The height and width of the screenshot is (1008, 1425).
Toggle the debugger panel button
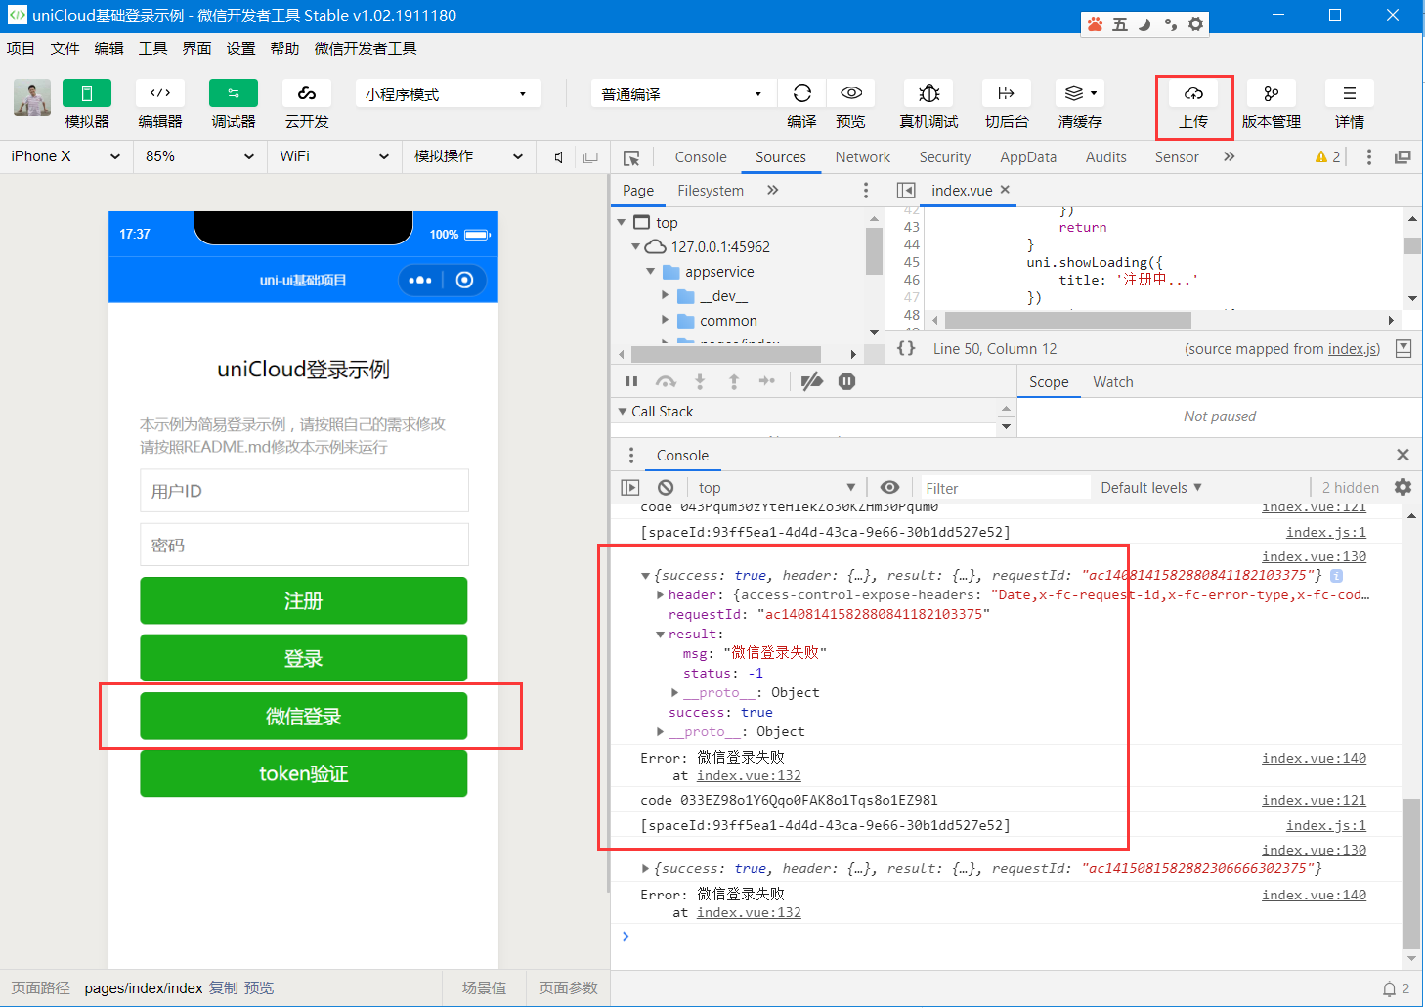[234, 93]
